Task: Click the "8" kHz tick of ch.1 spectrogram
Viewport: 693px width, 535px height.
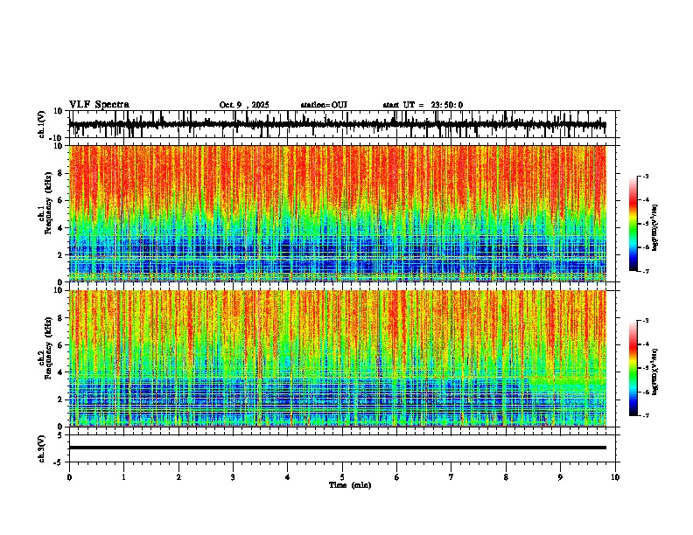Action: (x=61, y=173)
